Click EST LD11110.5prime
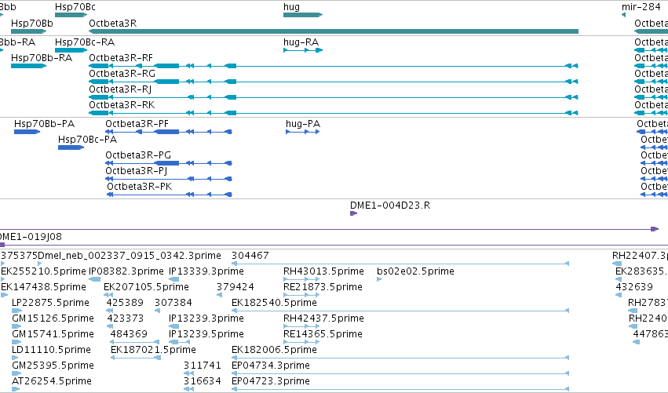The width and height of the screenshot is (668, 393). coord(51,350)
